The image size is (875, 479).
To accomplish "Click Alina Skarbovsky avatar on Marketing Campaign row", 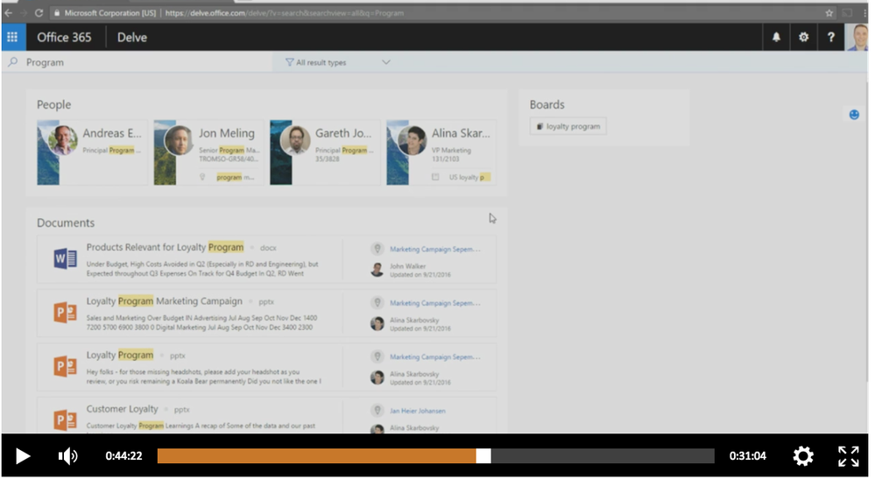I will 378,324.
